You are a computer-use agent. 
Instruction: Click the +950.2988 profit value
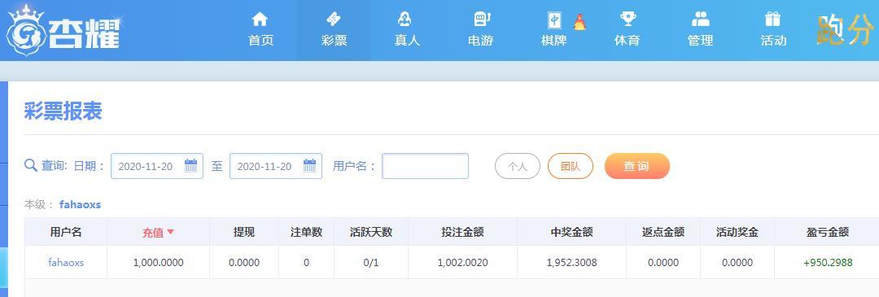[x=828, y=262]
